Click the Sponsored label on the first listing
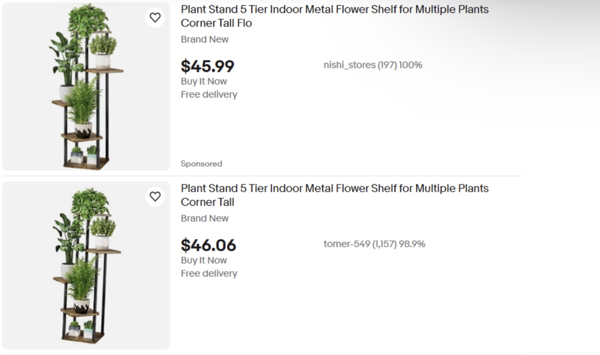 pos(201,164)
